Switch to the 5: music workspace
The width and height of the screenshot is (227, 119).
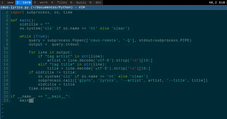point(78,3)
